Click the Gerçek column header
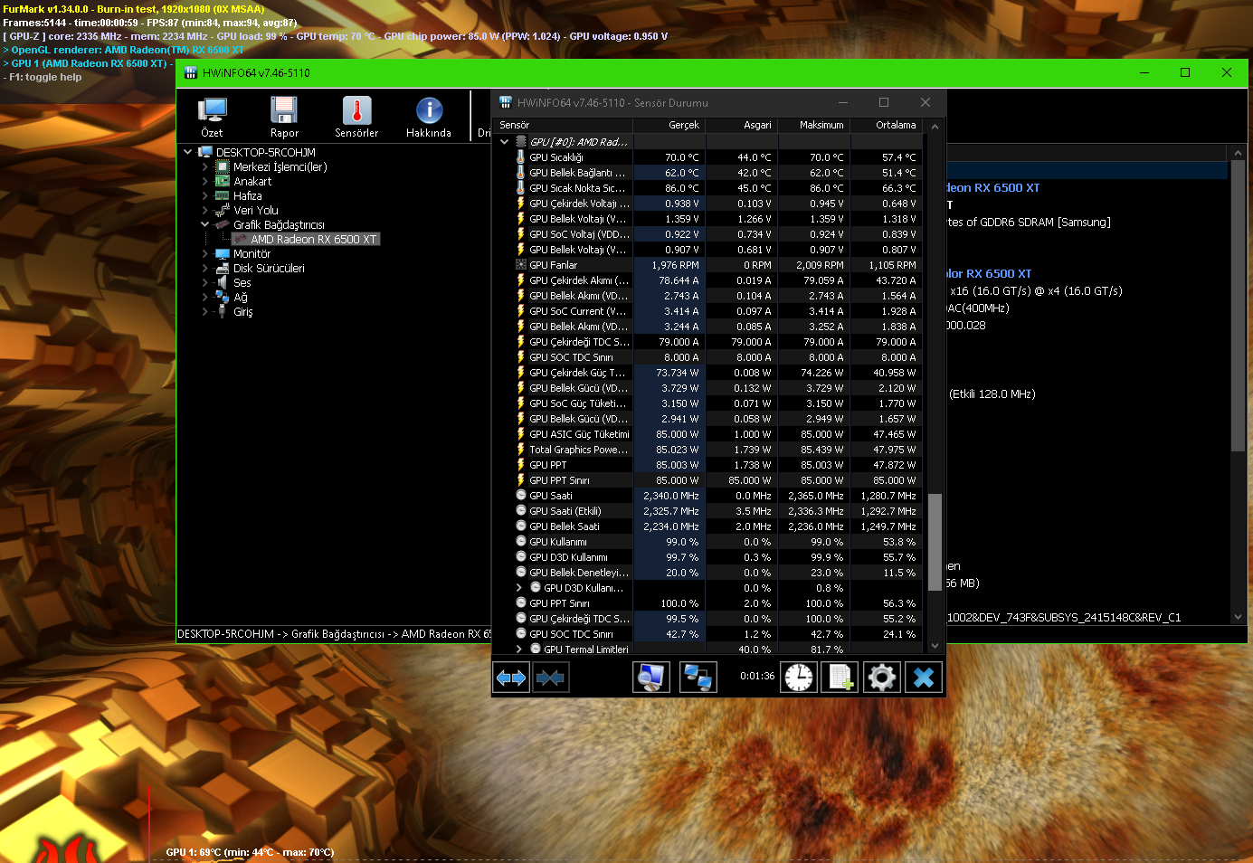The image size is (1253, 863). pyautogui.click(x=669, y=125)
